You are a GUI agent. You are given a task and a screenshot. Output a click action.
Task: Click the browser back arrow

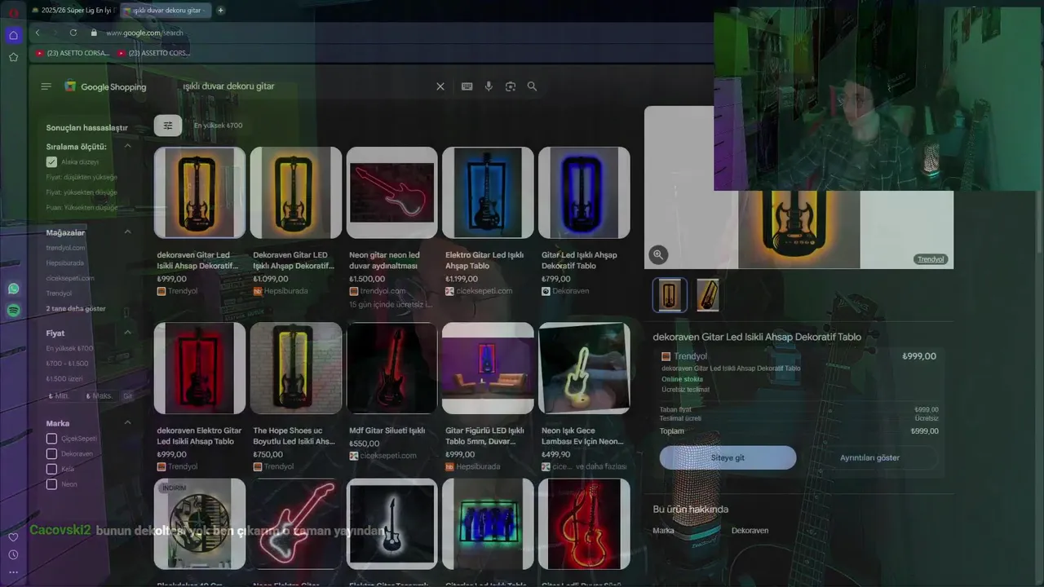pos(38,33)
